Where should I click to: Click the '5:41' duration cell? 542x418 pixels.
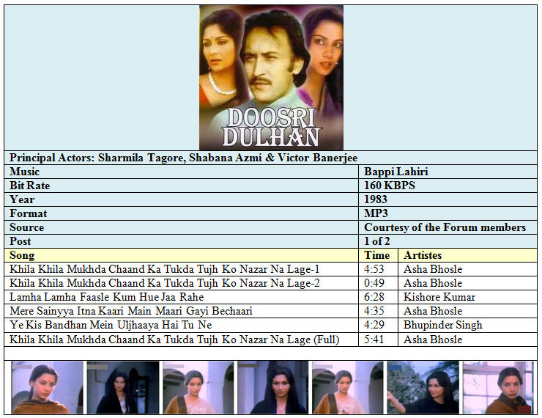379,340
